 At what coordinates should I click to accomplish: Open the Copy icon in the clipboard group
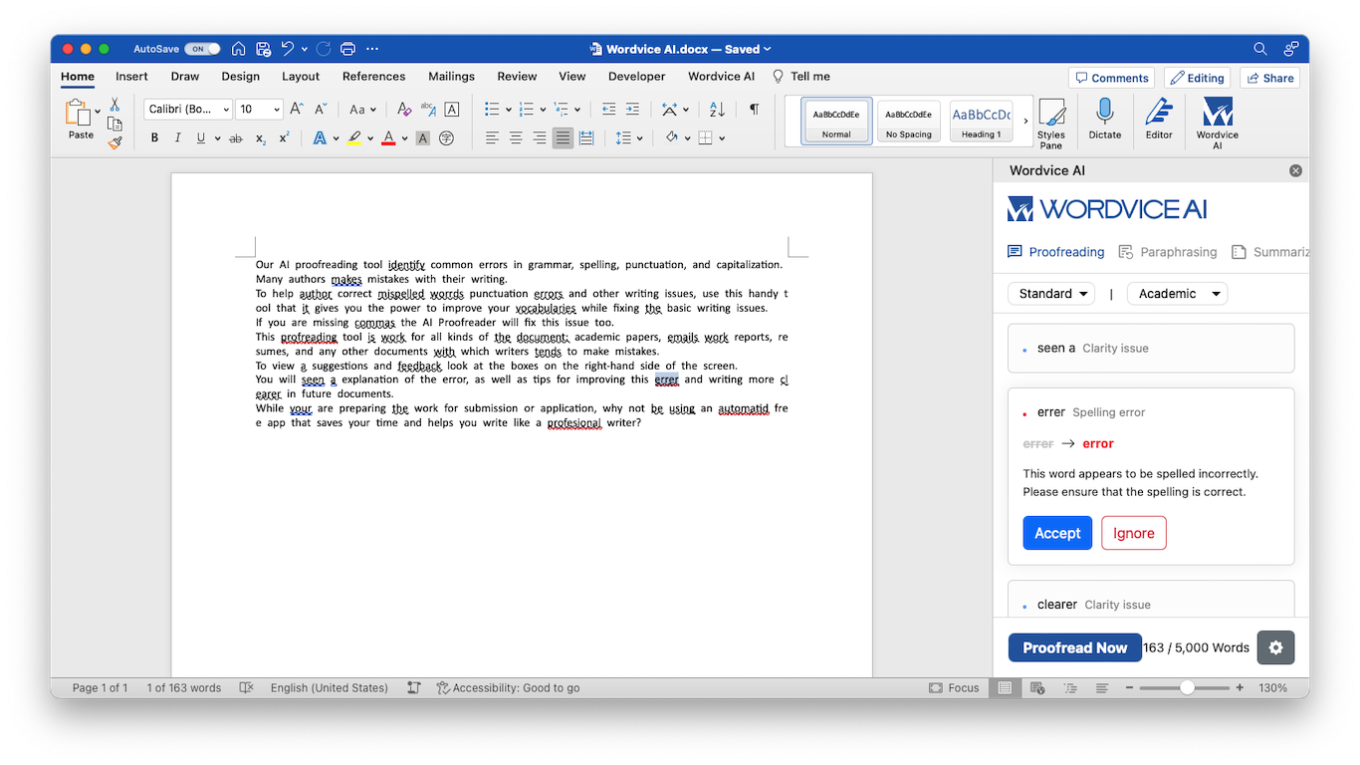tap(114, 124)
